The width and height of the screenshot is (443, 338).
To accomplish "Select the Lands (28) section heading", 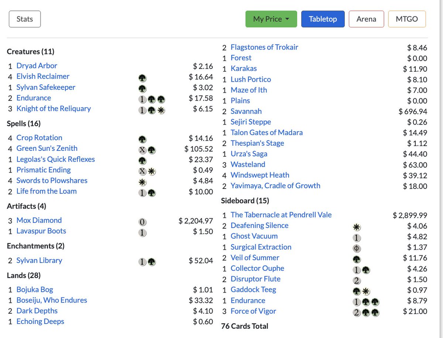I will point(24,275).
